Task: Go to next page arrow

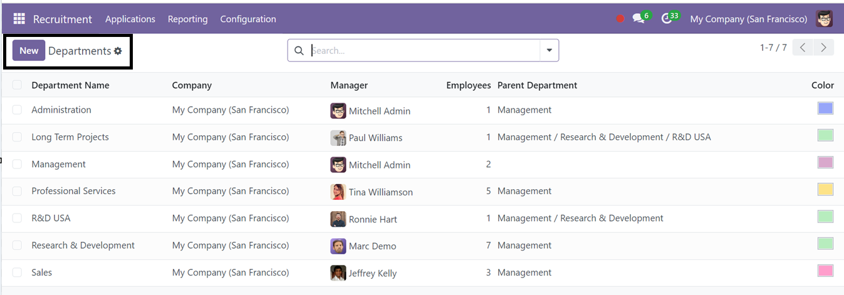Action: pyautogui.click(x=824, y=48)
